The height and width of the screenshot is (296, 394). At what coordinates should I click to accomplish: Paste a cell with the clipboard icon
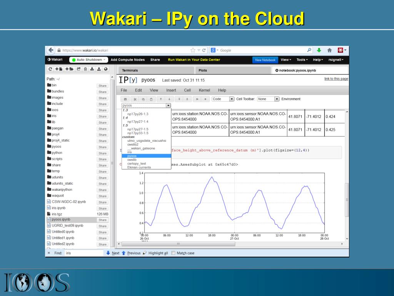[x=151, y=99]
